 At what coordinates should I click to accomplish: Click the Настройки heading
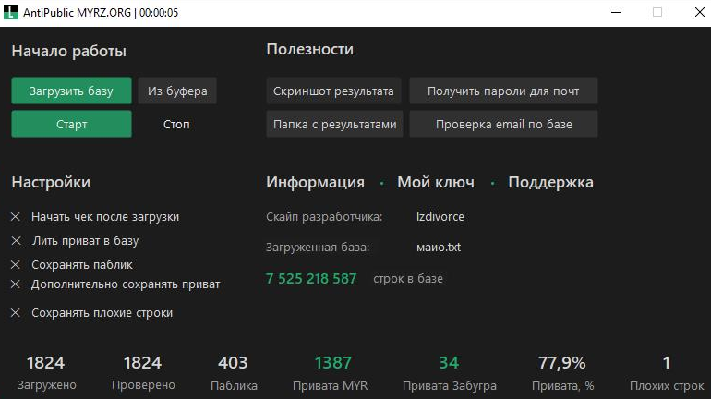point(51,182)
